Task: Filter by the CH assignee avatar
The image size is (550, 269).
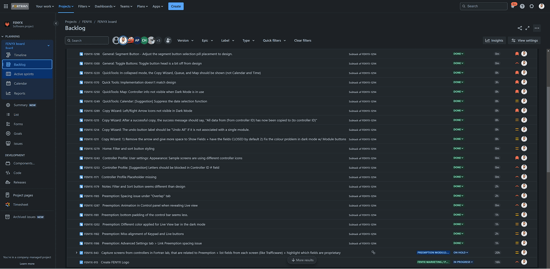Action: click(x=144, y=41)
